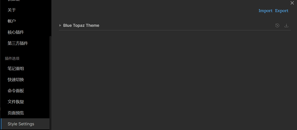297x130 pixels.
Task: Click the Import link
Action: click(265, 11)
